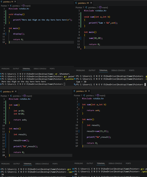The width and height of the screenshot is (147, 177).
Task: Click the C file icon on the void sum editor tab
Action: tap(76, 3)
